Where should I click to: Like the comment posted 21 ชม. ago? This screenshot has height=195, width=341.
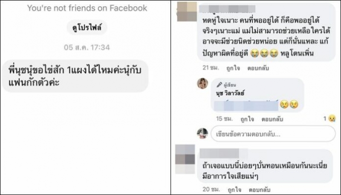[233, 68]
